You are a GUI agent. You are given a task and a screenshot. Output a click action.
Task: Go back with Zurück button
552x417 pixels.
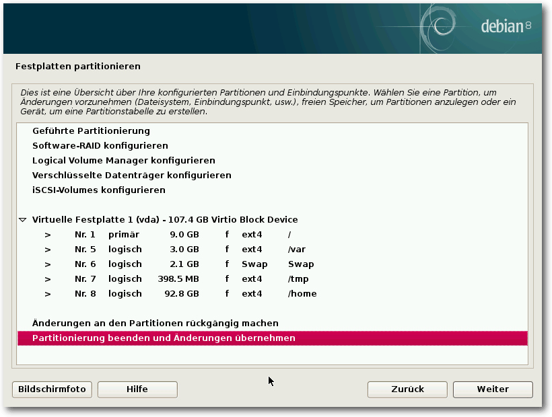tap(407, 389)
